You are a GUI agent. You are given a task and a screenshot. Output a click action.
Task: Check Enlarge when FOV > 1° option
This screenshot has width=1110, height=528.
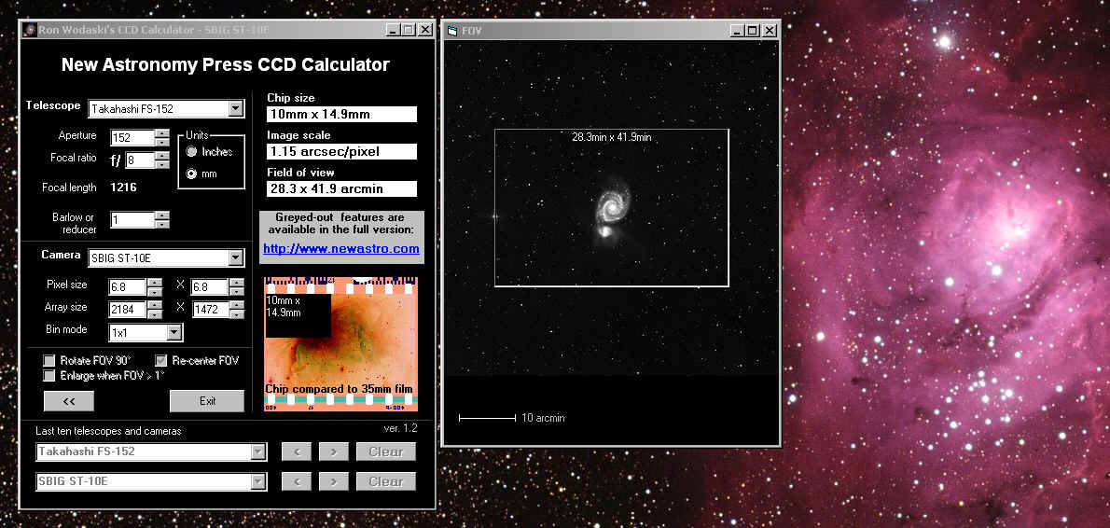[x=49, y=376]
